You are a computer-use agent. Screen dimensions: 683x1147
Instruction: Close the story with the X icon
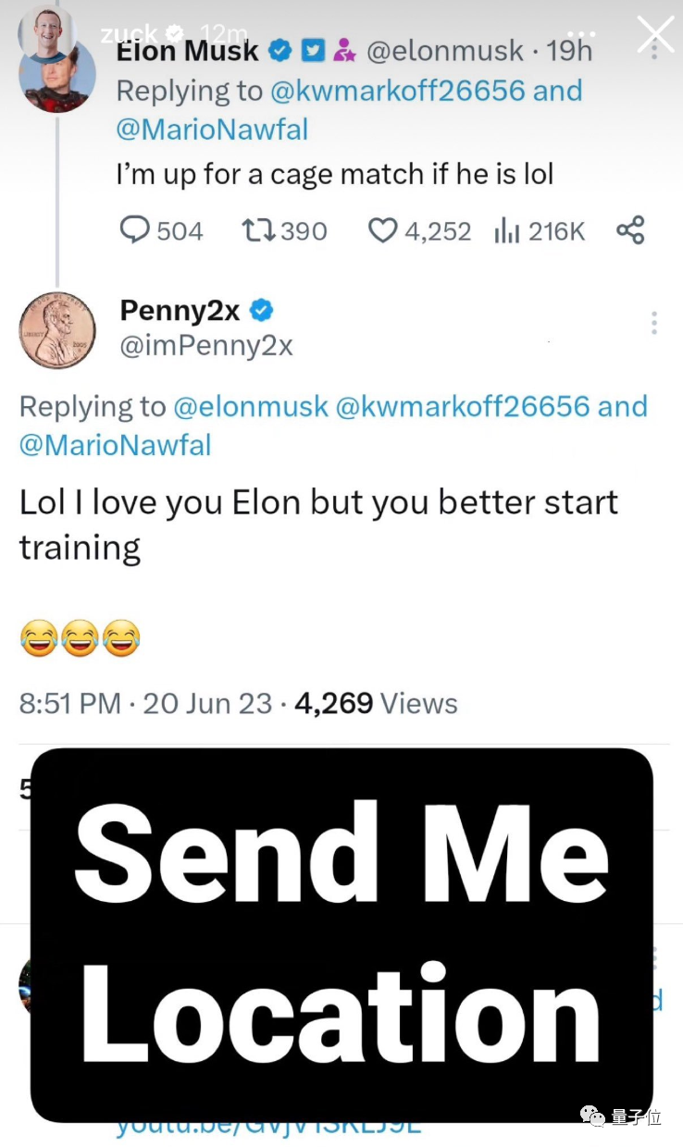click(x=655, y=35)
